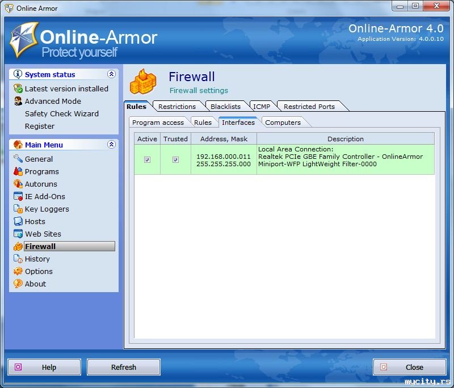454x388 pixels.
Task: Click the Description column header
Action: (346, 139)
